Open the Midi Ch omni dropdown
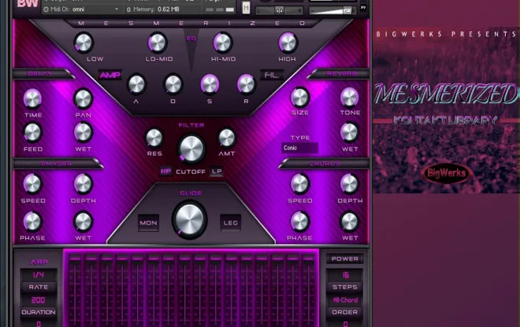Image resolution: width=520 pixels, height=327 pixels. (81, 9)
